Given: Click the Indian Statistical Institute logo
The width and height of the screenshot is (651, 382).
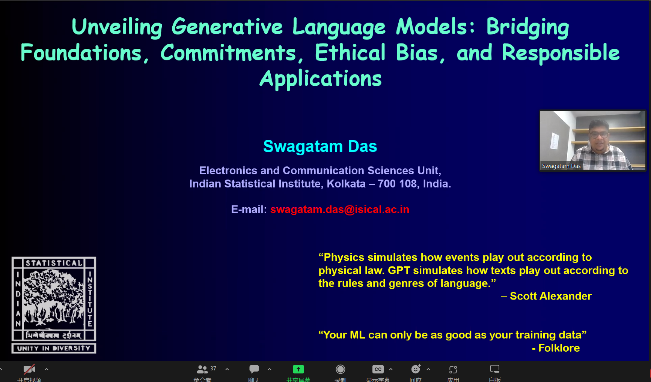Looking at the screenshot, I should (54, 305).
